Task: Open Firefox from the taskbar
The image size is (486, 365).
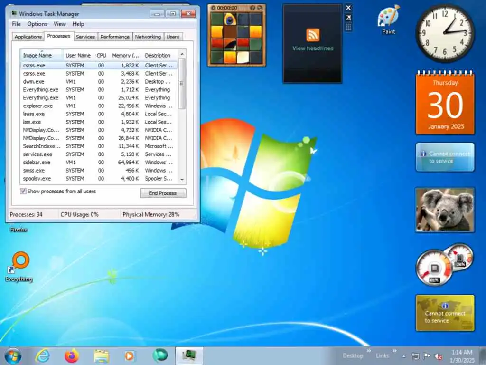Action: click(72, 355)
